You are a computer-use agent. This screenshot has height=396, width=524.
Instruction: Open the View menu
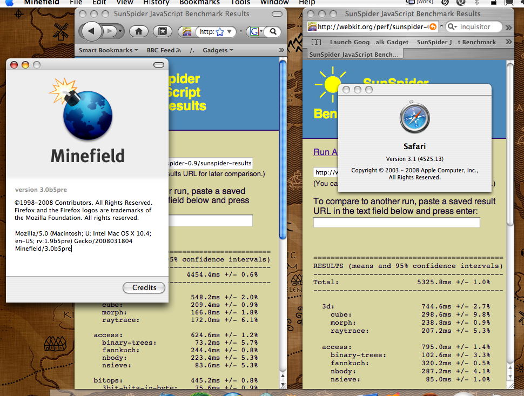click(x=125, y=3)
